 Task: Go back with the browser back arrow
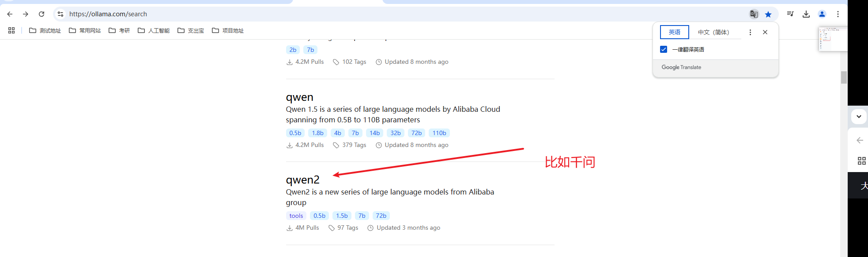(10, 14)
